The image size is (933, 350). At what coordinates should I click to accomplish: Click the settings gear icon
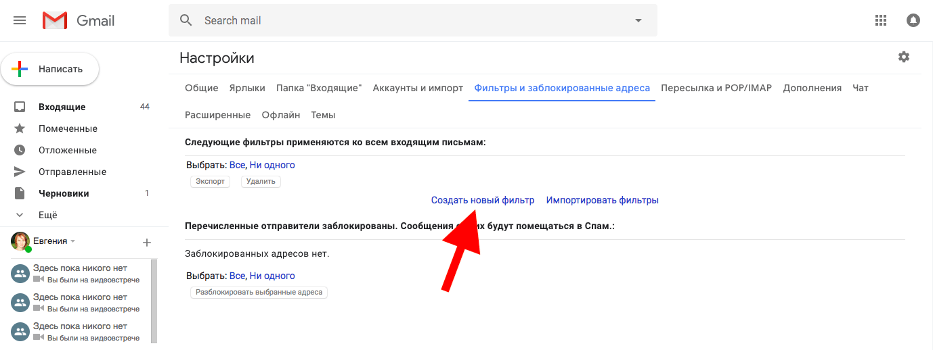coord(904,57)
